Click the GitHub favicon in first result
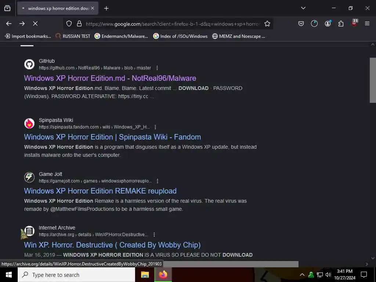Viewport: 376px width, 282px height. tap(29, 64)
